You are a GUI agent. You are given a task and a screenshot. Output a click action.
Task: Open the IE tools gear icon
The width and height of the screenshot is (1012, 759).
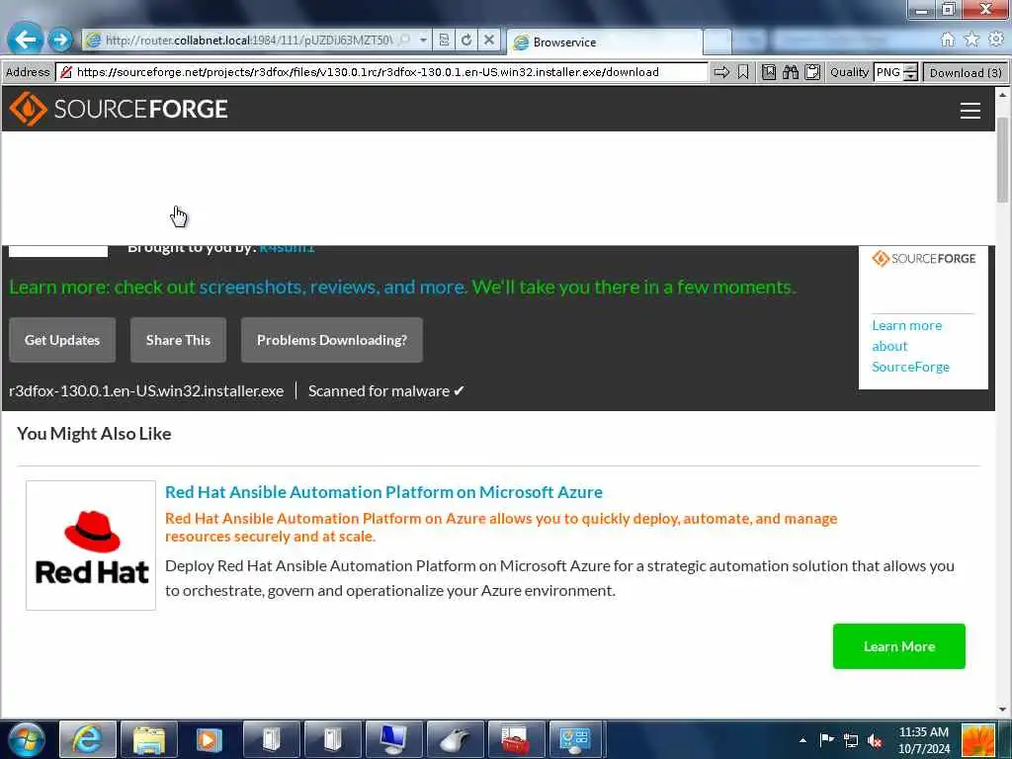pyautogui.click(x=996, y=40)
